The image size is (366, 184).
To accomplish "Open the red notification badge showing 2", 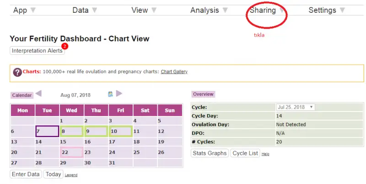I will pyautogui.click(x=65, y=46).
